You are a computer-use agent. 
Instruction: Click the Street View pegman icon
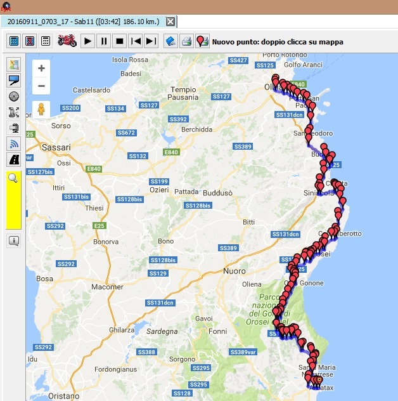pos(41,109)
